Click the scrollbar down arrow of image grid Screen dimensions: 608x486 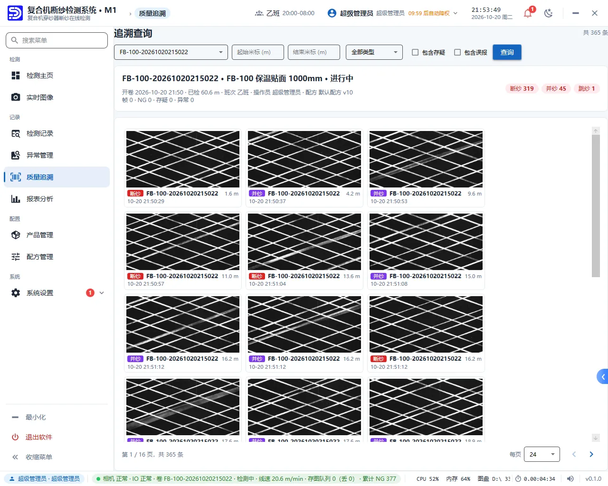[596, 438]
